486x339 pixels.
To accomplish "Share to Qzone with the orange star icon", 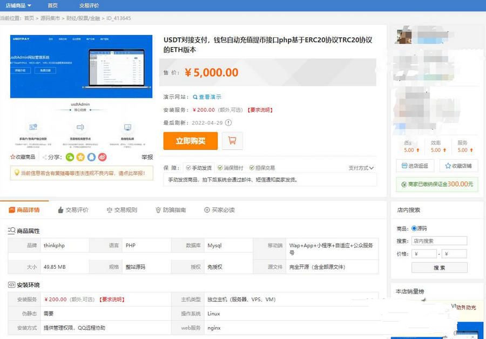I will point(80,157).
